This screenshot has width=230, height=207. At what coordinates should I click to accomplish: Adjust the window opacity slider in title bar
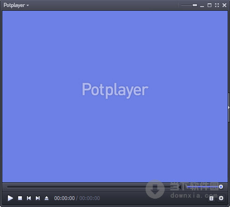189,5
